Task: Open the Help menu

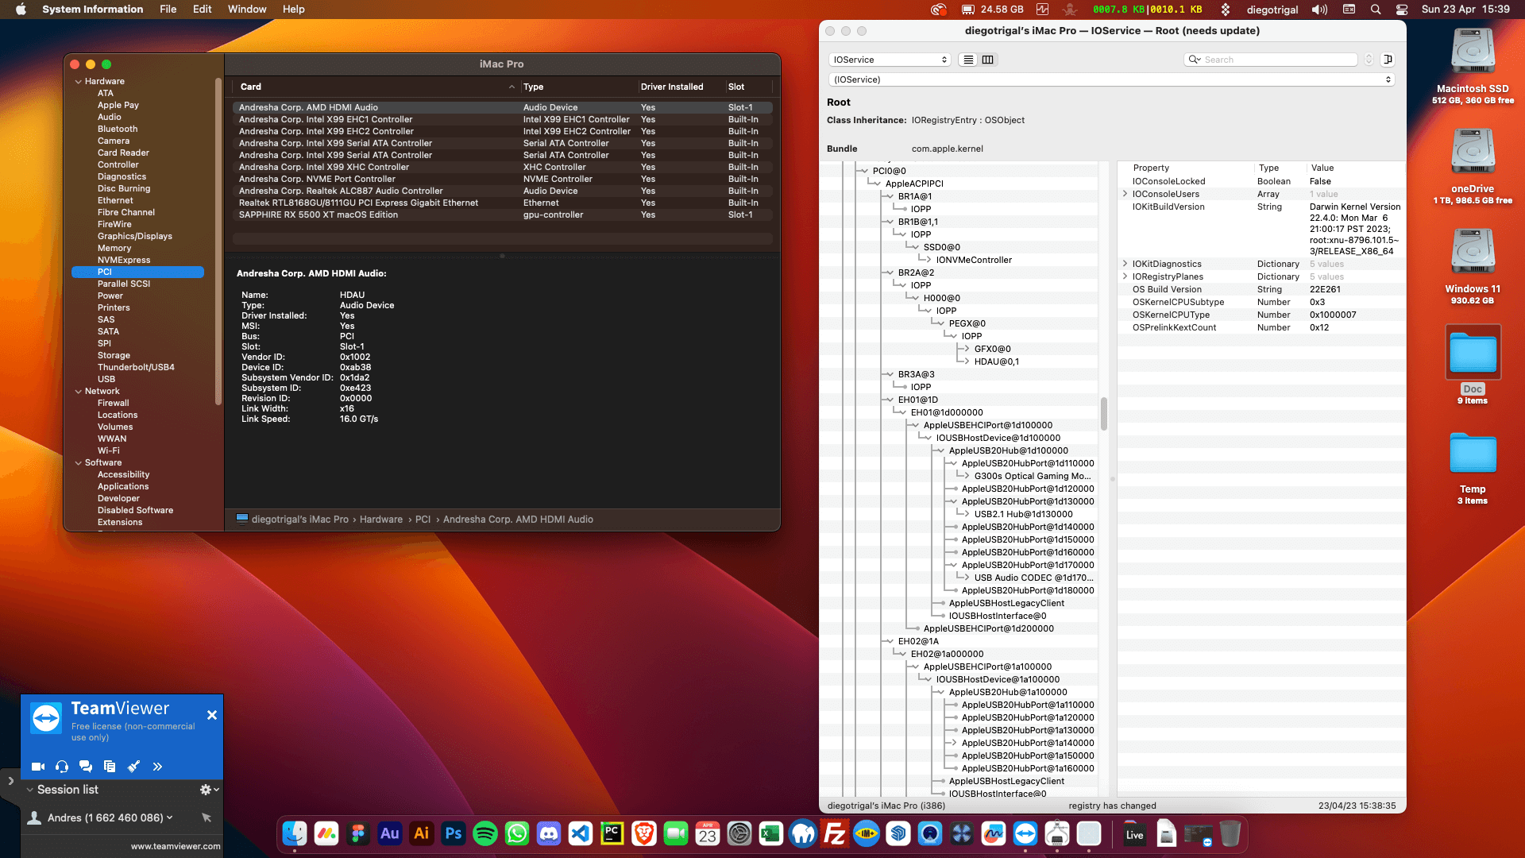Action: 293,10
